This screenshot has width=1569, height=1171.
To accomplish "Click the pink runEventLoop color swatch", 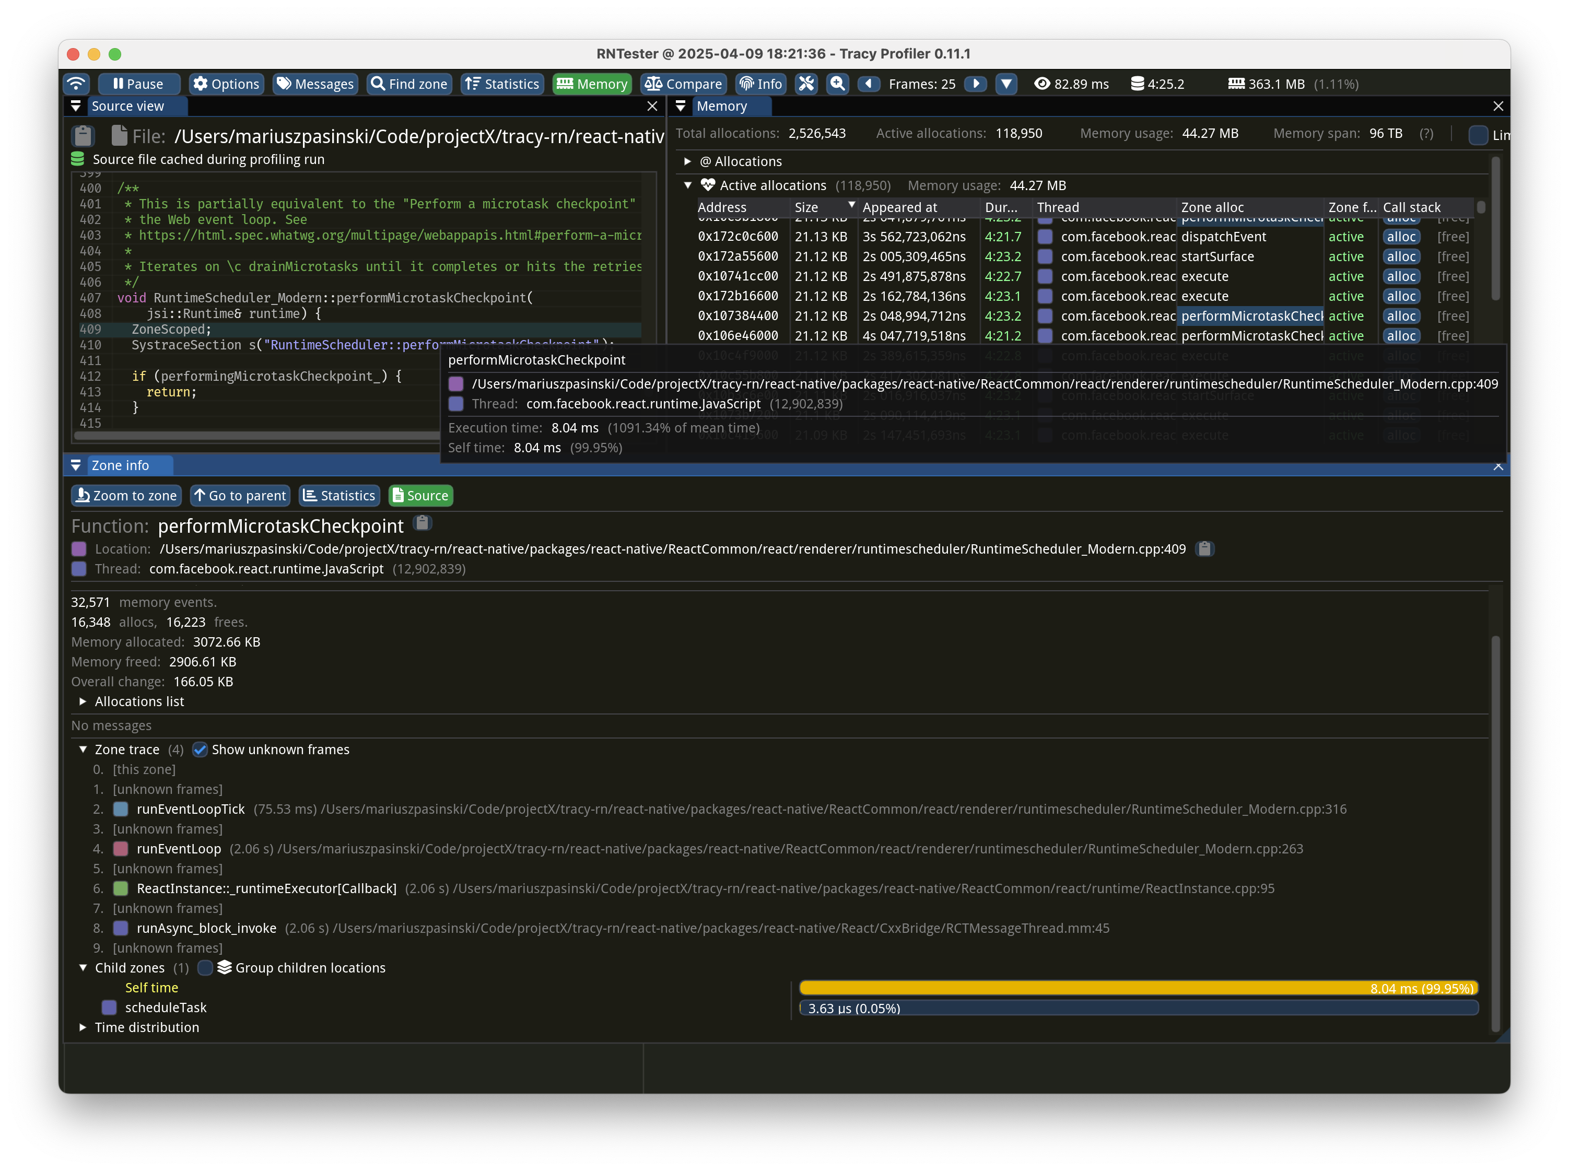I will point(121,848).
